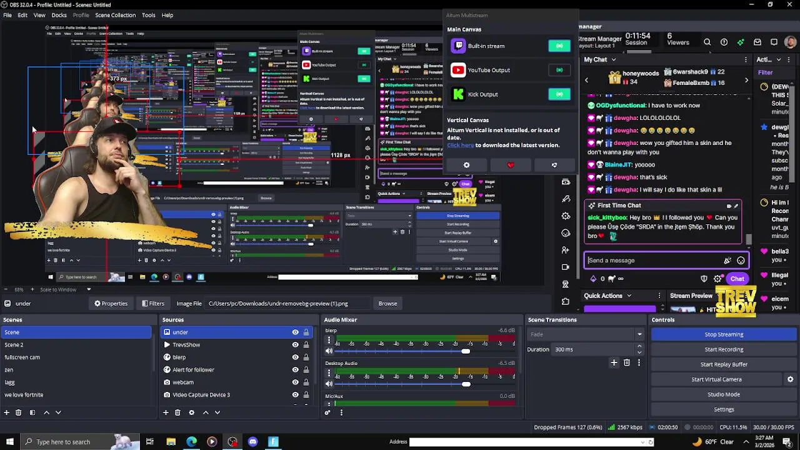Toggle Kick Output stream button
Viewport: 800px width, 450px height.
pyautogui.click(x=559, y=94)
